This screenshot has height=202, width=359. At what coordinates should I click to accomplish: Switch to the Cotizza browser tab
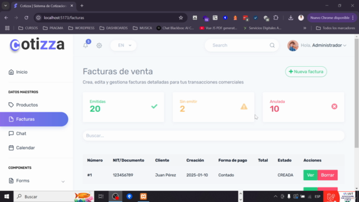click(x=43, y=6)
